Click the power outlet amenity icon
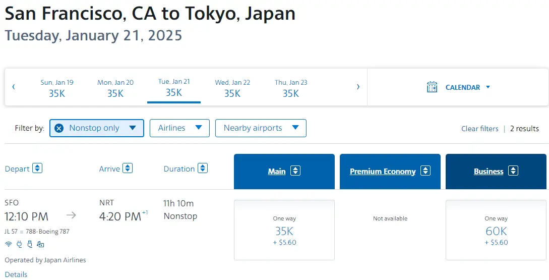 (19, 244)
